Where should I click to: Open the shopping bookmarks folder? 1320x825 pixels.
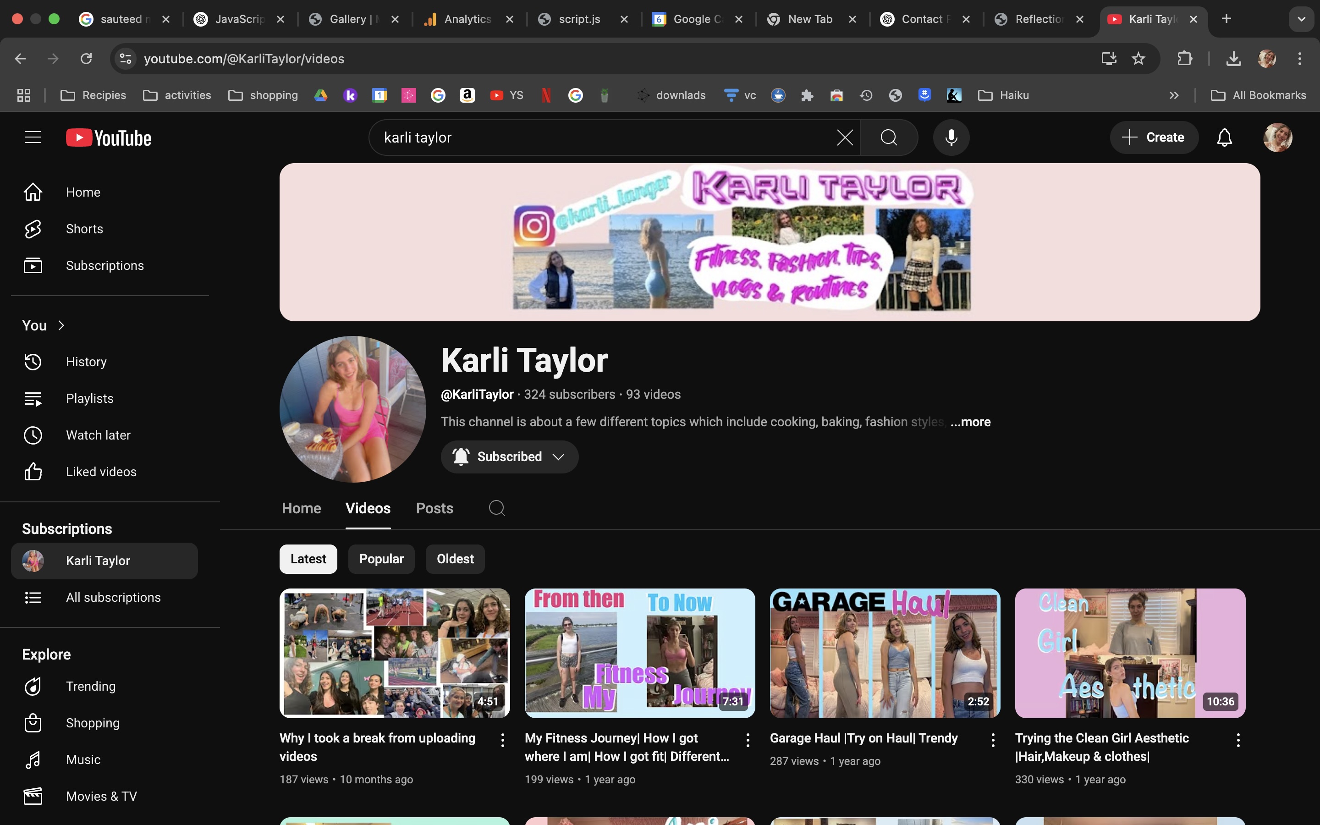pos(263,95)
